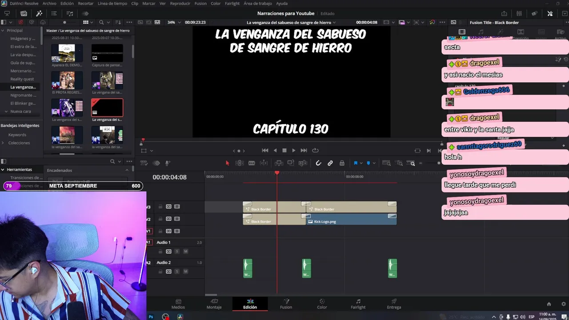Open the Keywords smart bin
Screen dimensions: 569x320
pyautogui.click(x=17, y=135)
